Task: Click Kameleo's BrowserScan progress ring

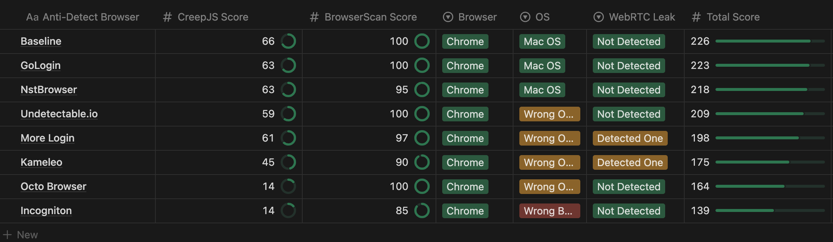Action: point(422,162)
